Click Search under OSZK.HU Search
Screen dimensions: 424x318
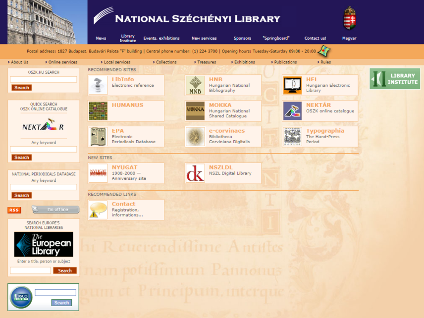(x=21, y=87)
